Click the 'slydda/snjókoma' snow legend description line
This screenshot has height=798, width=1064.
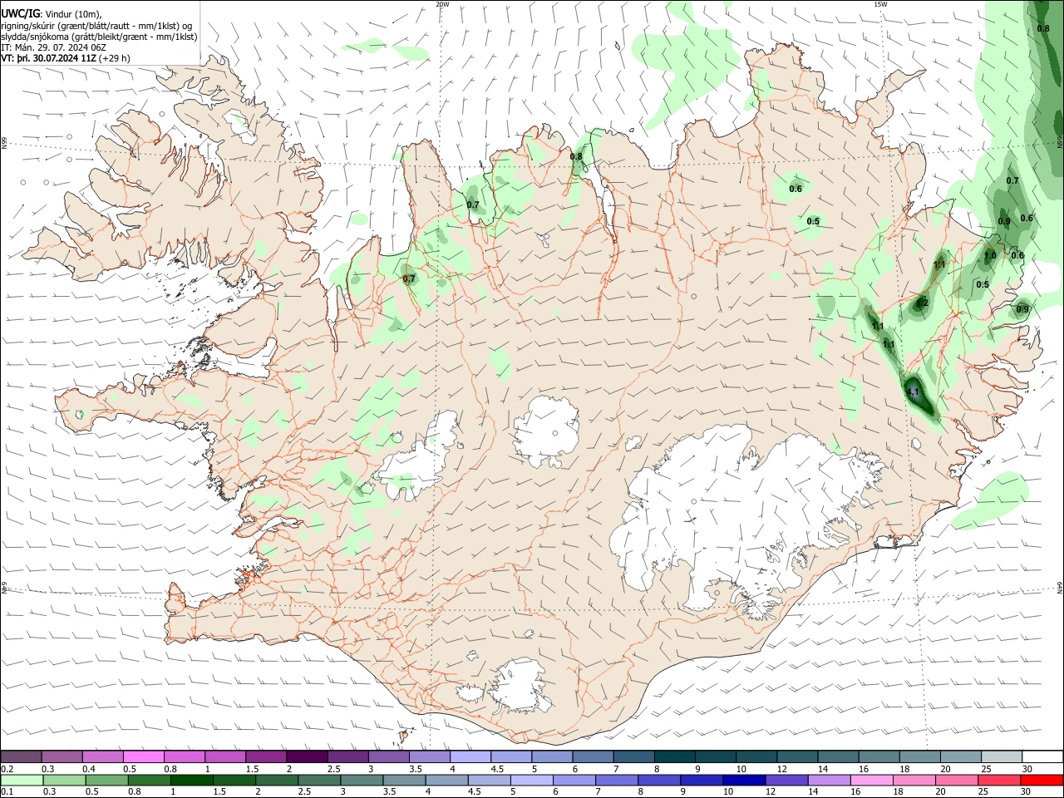(x=99, y=37)
